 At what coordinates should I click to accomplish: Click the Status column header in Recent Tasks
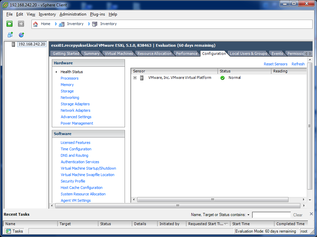(x=115, y=224)
